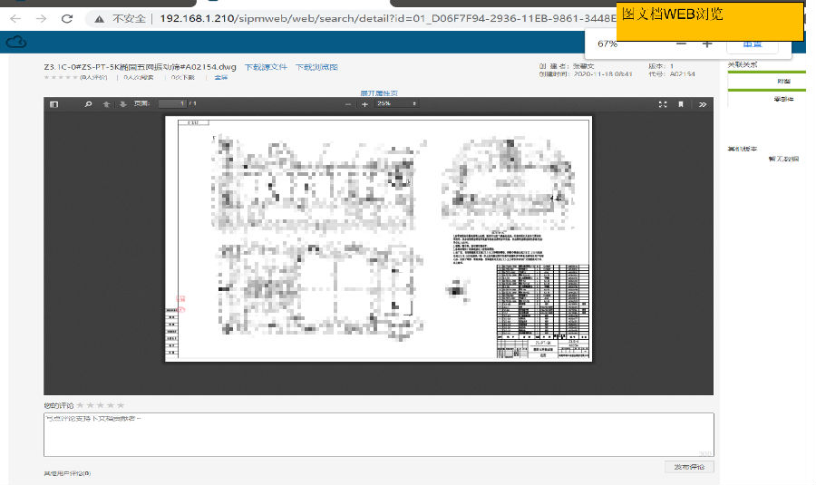Click the bookmark icon in viewer toolbar
The width and height of the screenshot is (816, 485).
point(681,104)
